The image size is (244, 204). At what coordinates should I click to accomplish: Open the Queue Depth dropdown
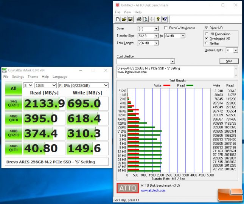click(x=236, y=50)
